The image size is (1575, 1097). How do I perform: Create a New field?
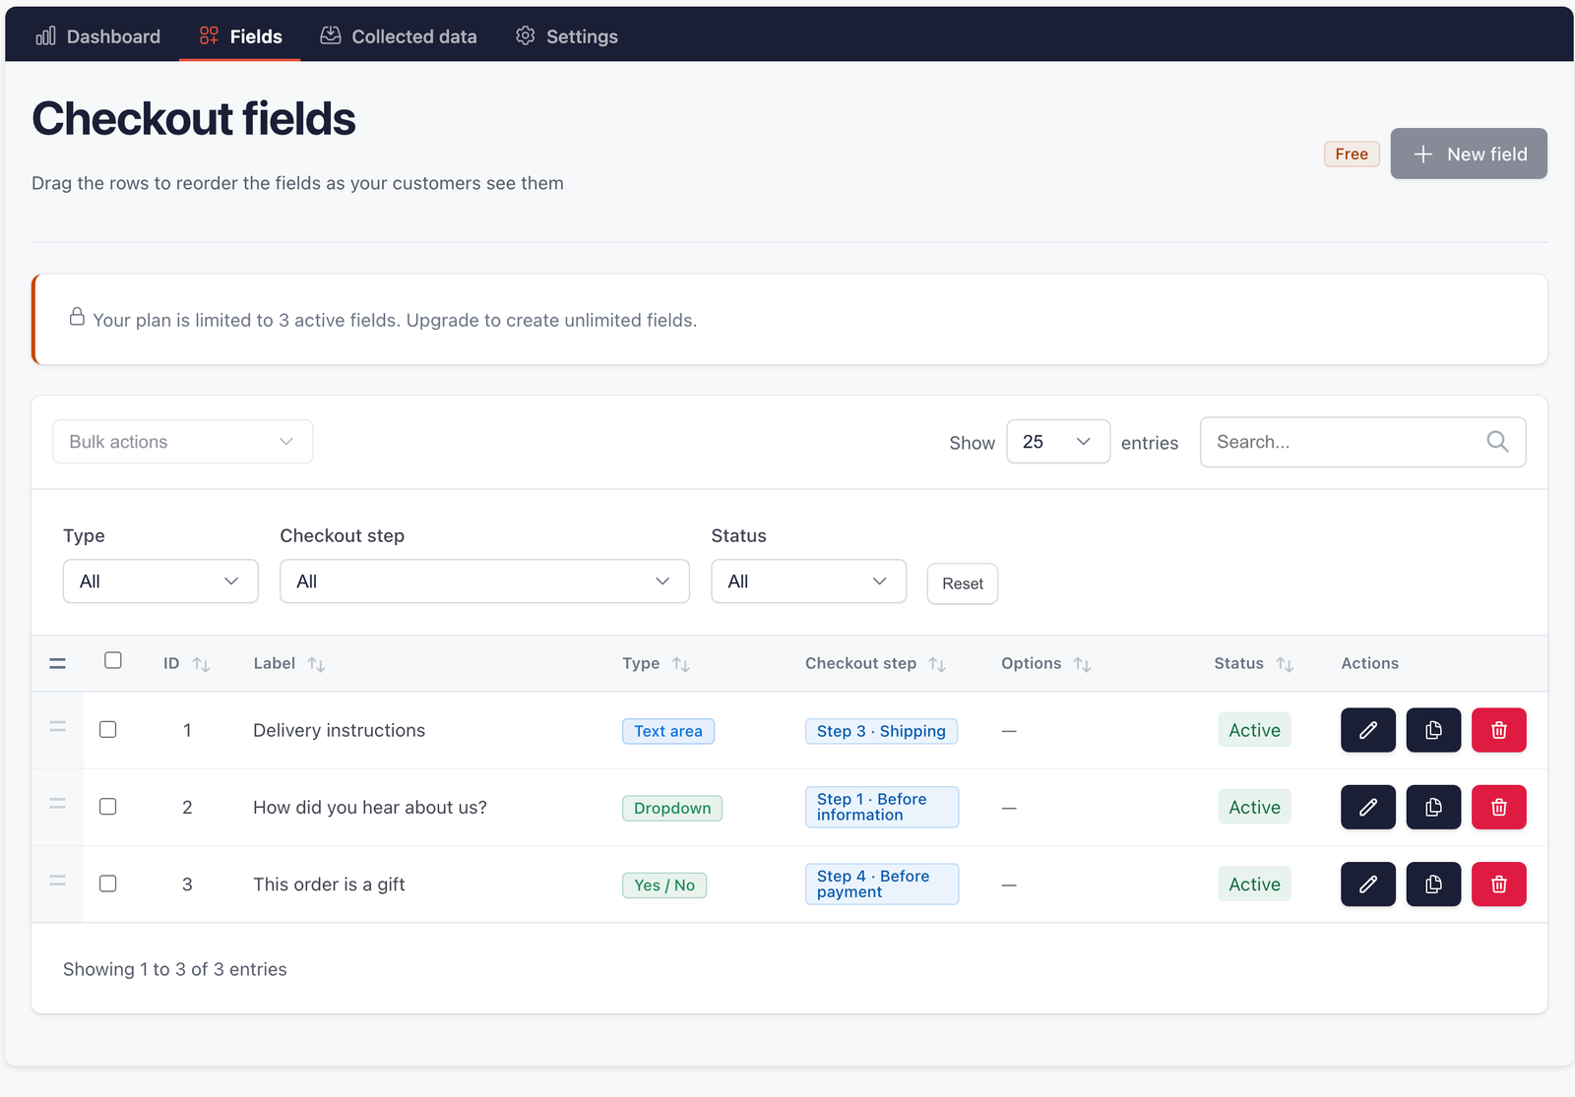click(1469, 153)
